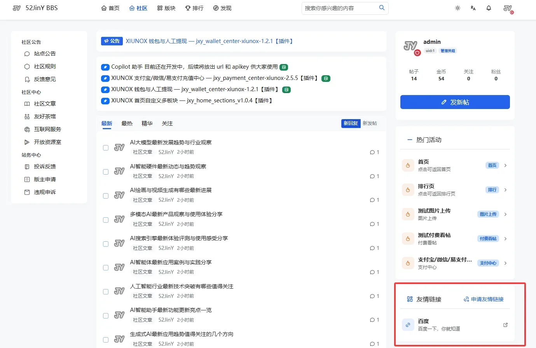Check the box for 生成式AI最新应用趋势 post
The height and width of the screenshot is (348, 536).
(106, 339)
